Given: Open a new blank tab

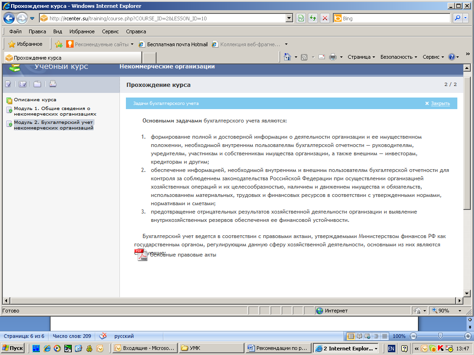Looking at the screenshot, I should click(150, 58).
